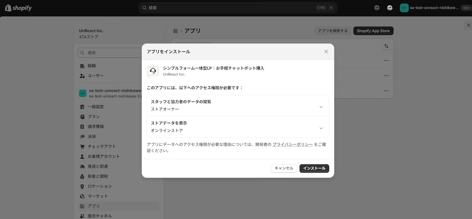This screenshot has width=472, height=219.
Task: Click the 決済 payment icon
Action: (82, 137)
